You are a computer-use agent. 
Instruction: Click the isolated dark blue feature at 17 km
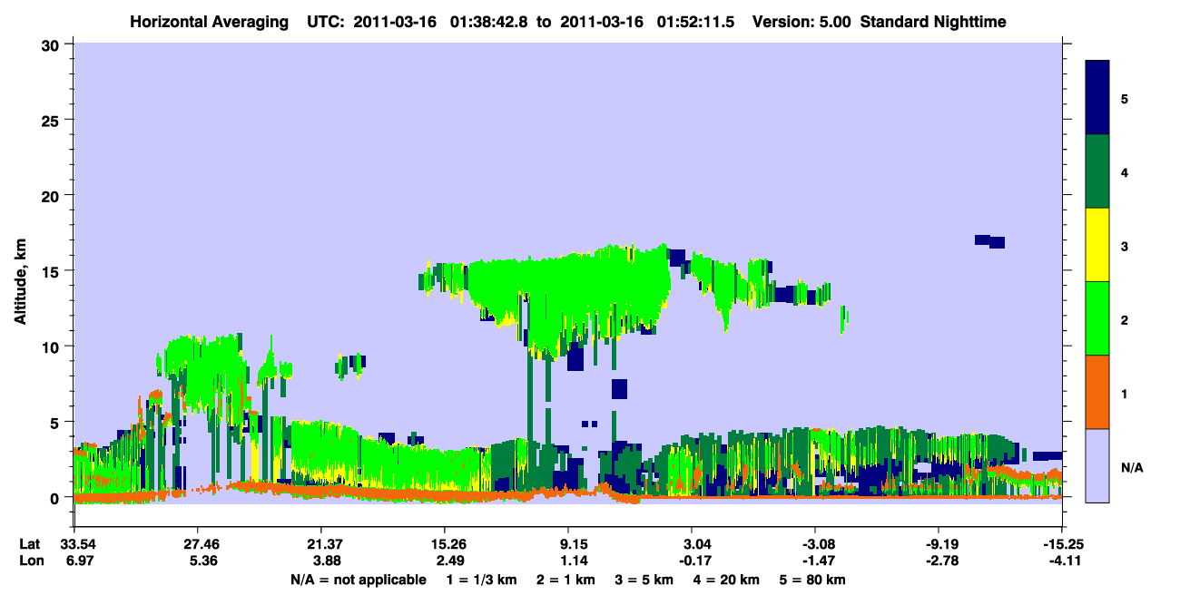tap(989, 241)
